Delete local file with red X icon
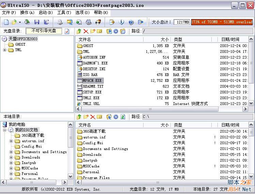The image size is (255, 194). pos(93,117)
